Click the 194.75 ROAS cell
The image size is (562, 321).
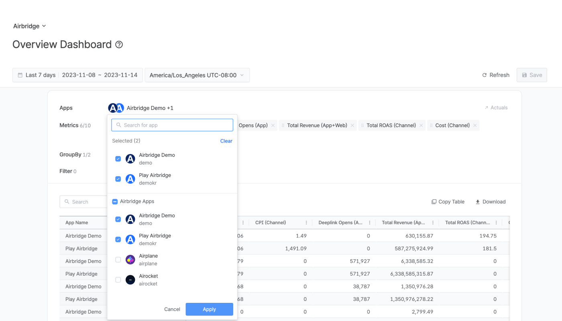(x=488, y=236)
